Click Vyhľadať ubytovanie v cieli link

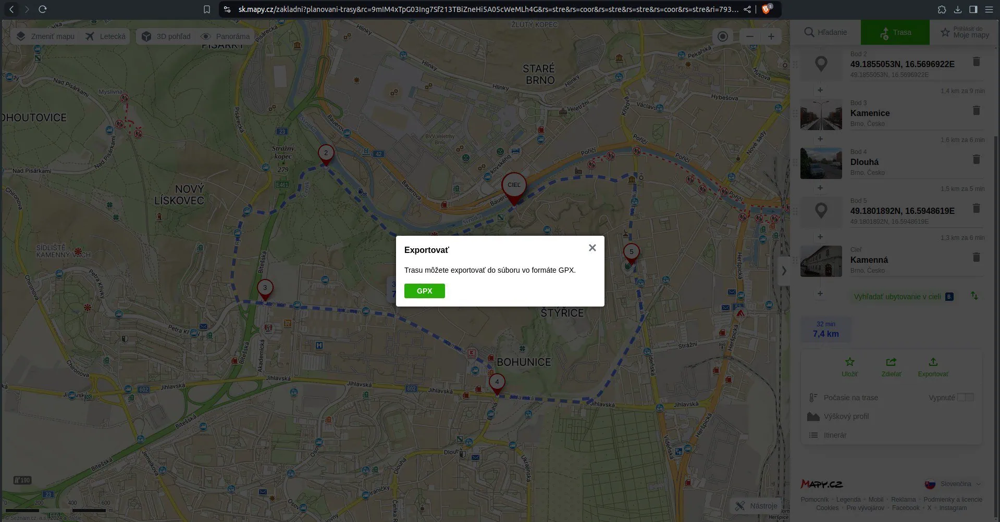[897, 297]
